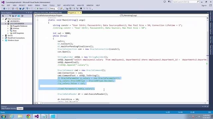Click the Navigate Backward toolbar icon

point(4,9)
